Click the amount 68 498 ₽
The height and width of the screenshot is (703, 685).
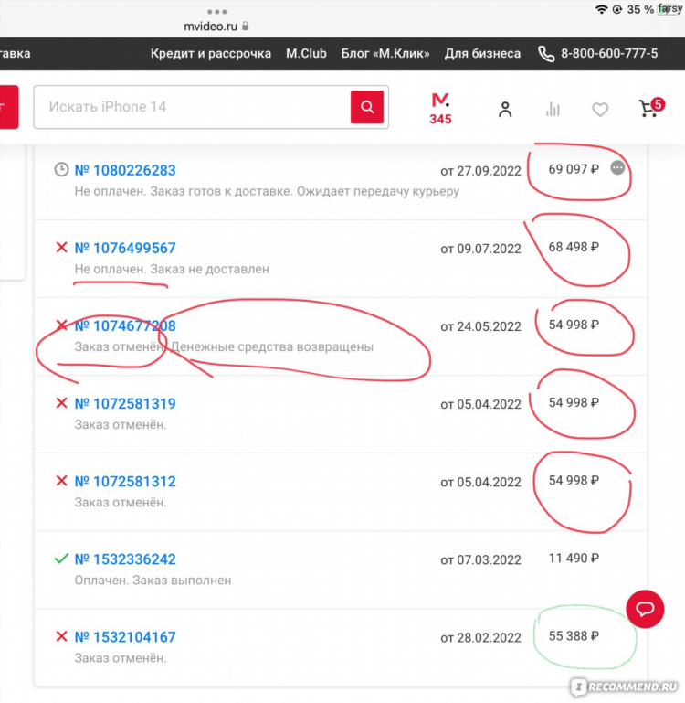(574, 247)
